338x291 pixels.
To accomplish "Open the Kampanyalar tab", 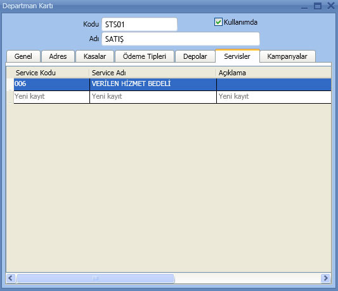I will click(x=287, y=56).
